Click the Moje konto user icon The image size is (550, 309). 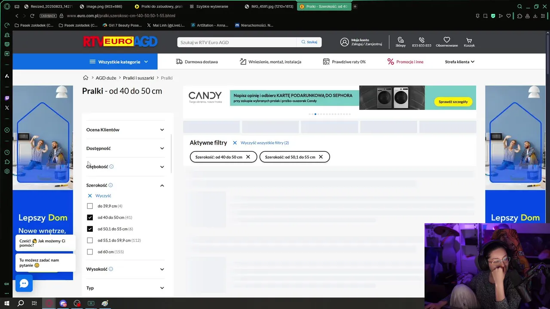[x=344, y=42]
